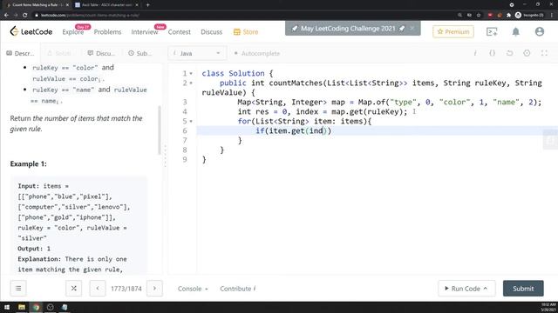
Task: Expand the Console panel
Action: [x=193, y=289]
